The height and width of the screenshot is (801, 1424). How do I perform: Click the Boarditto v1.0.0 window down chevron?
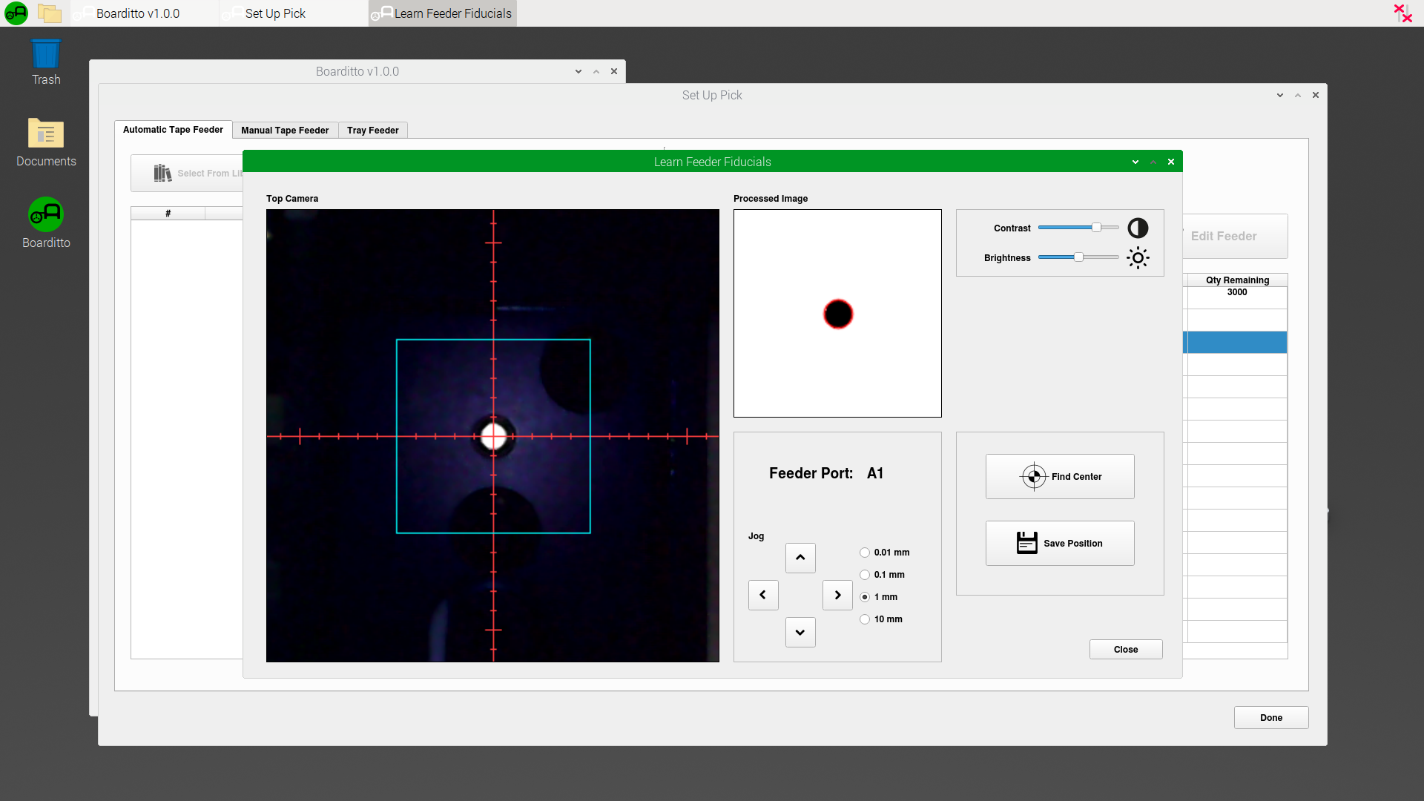(x=578, y=71)
